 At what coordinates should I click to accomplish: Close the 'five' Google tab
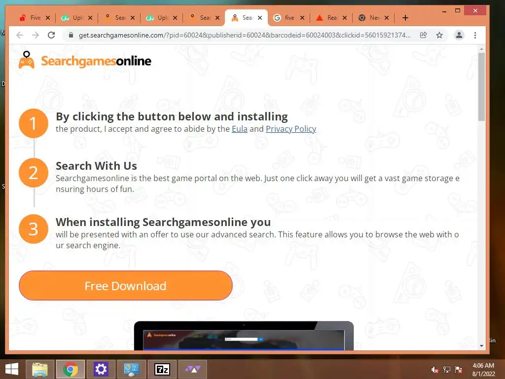click(302, 18)
